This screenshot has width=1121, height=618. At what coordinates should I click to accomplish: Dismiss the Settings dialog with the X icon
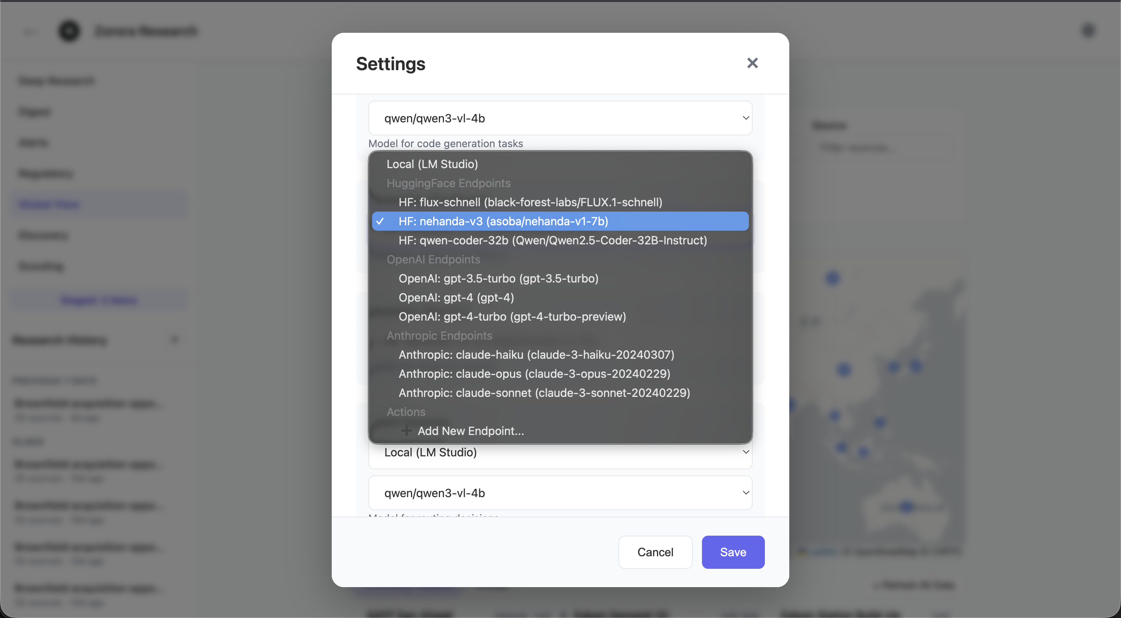coord(752,63)
